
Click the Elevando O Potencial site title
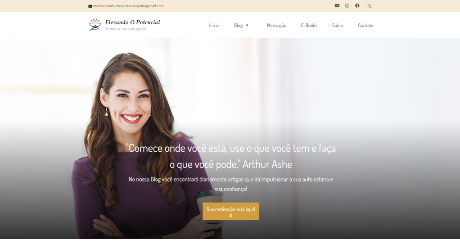tap(133, 23)
